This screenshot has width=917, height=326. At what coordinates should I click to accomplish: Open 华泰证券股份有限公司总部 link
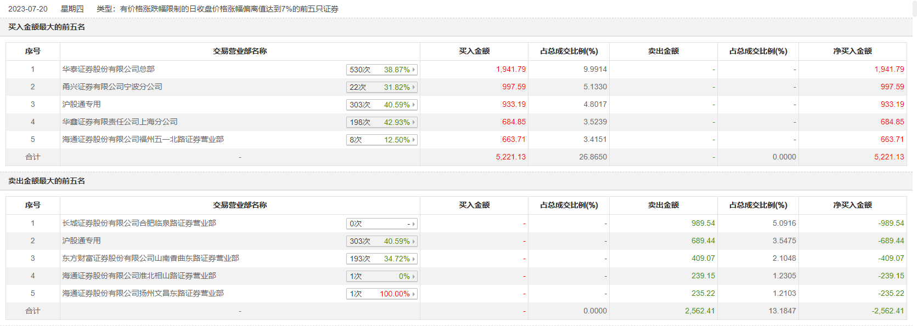(108, 69)
